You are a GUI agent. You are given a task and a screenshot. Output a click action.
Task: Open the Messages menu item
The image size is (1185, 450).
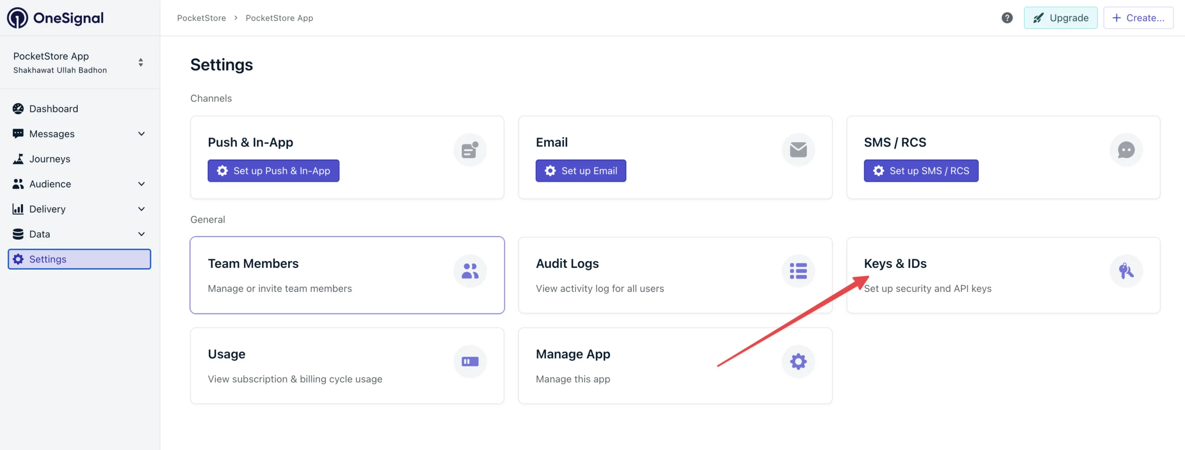79,134
